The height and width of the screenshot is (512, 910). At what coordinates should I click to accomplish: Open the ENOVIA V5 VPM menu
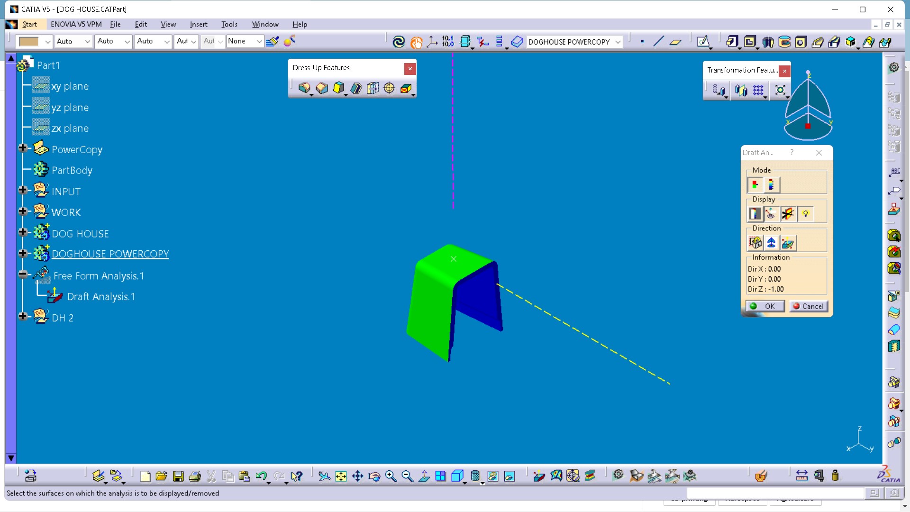click(76, 24)
